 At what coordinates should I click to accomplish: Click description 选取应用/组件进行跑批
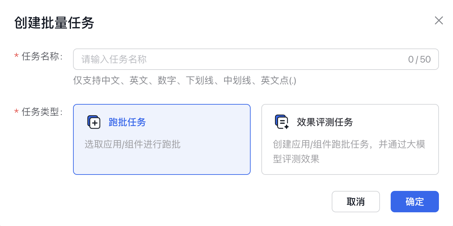(132, 144)
